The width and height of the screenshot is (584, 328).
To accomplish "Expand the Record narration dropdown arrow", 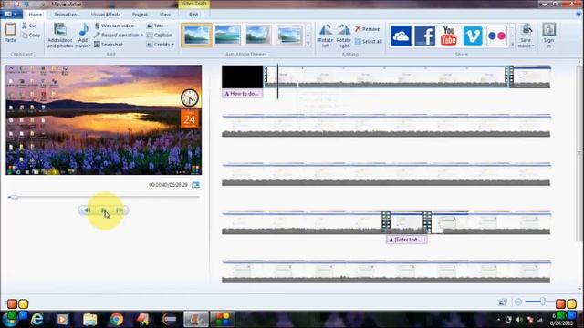I will point(142,35).
